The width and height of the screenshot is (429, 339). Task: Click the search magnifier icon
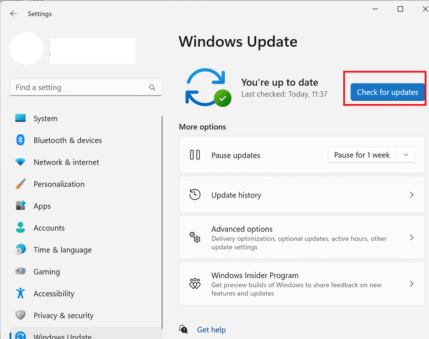(152, 88)
